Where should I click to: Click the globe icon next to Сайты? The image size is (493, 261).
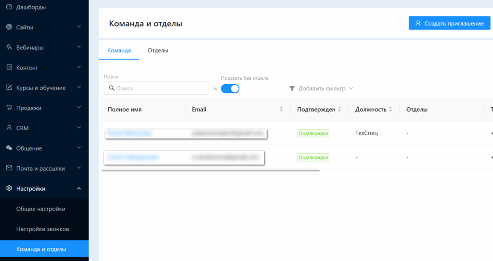coord(9,27)
